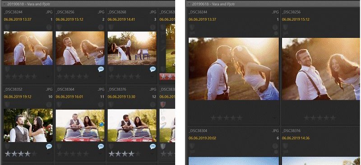
Task: Click the file name _DSC38316 in right panel
Action: click(291, 131)
